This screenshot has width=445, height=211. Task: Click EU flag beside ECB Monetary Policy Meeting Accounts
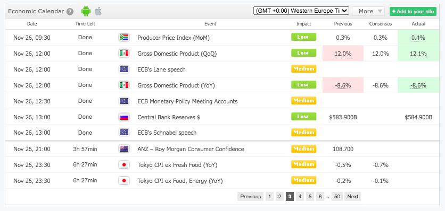(124, 101)
